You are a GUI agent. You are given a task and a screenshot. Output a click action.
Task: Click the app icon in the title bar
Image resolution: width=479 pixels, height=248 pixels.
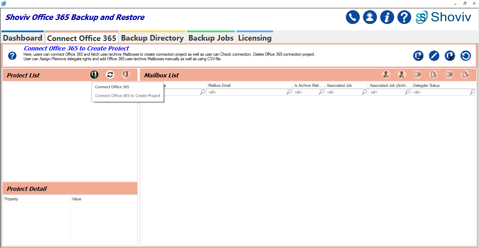click(4, 4)
